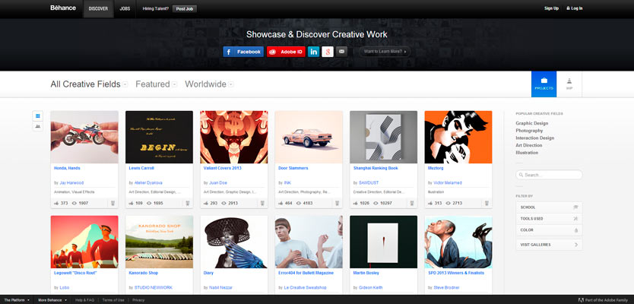Switch to people view icon in the left sidebar
Image resolution: width=634 pixels, height=304 pixels.
(x=37, y=126)
